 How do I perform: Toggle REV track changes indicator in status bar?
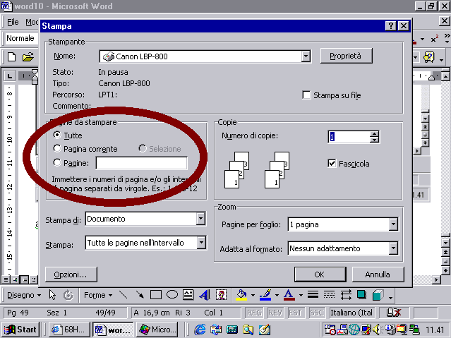pos(275,313)
